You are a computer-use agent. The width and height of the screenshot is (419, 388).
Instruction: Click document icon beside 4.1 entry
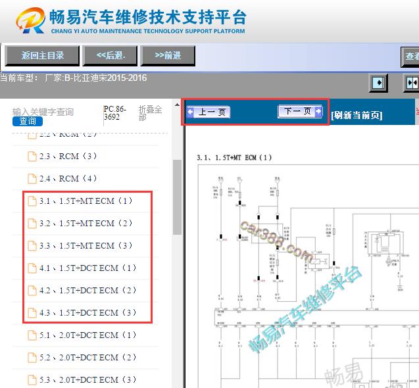click(32, 268)
